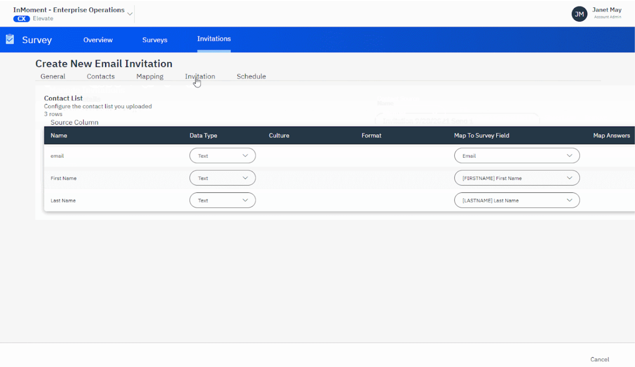Select the Invitations menu item

click(214, 39)
